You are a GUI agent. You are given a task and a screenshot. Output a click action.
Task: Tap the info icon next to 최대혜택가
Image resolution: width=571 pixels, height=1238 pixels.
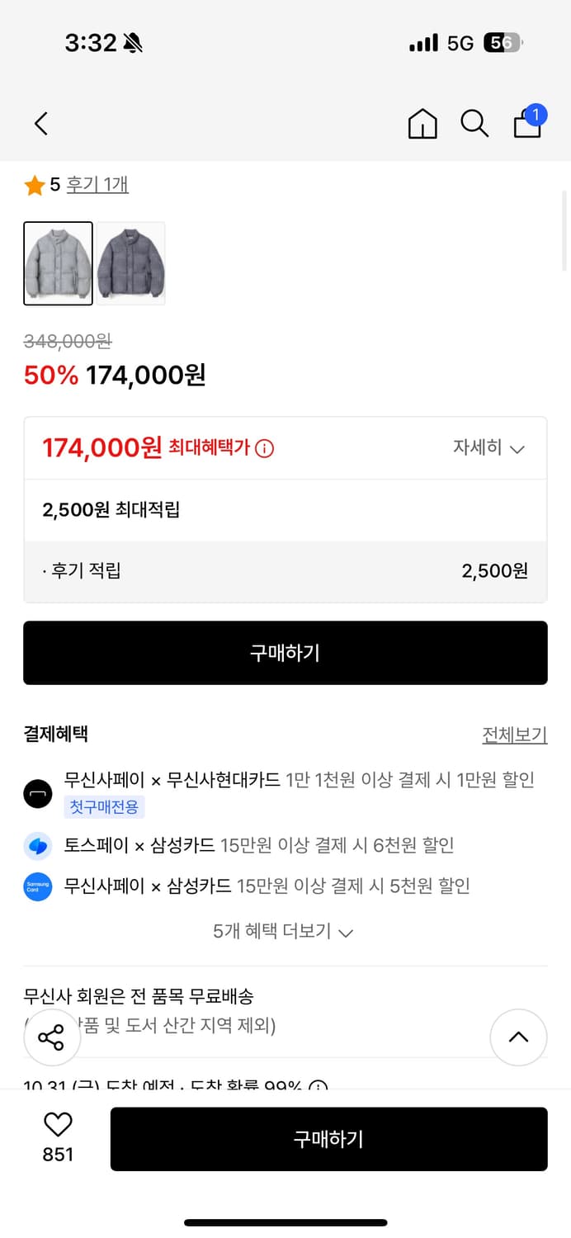coord(263,448)
